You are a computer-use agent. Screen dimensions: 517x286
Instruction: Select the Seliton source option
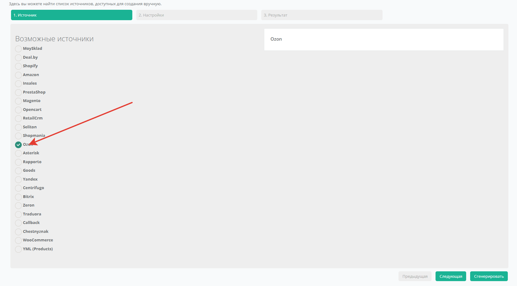[x=18, y=127]
